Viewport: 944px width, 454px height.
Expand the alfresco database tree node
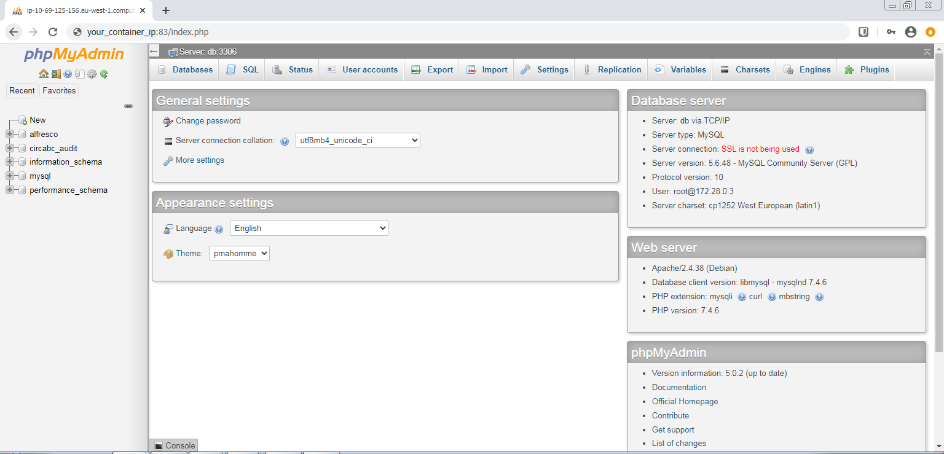[10, 135]
